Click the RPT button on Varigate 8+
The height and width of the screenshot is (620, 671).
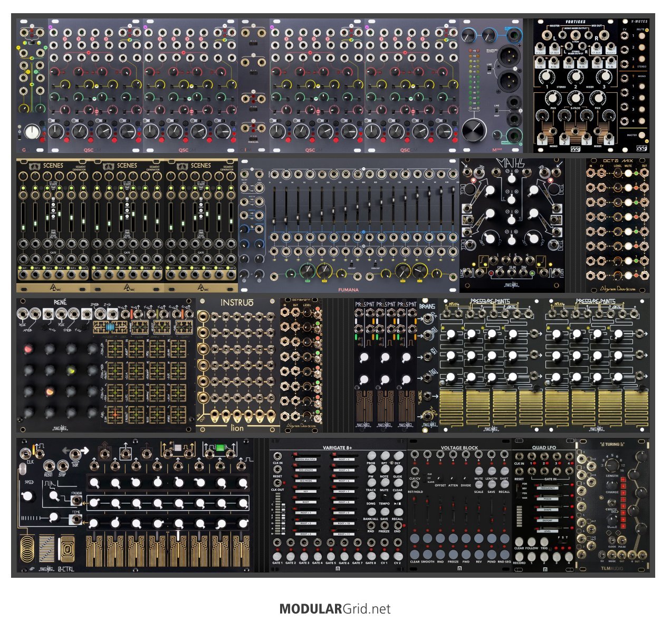385,456
